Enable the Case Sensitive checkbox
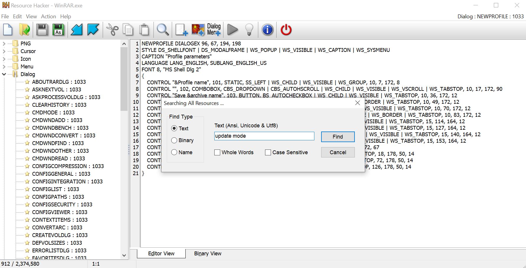The image size is (526, 268). [x=268, y=152]
